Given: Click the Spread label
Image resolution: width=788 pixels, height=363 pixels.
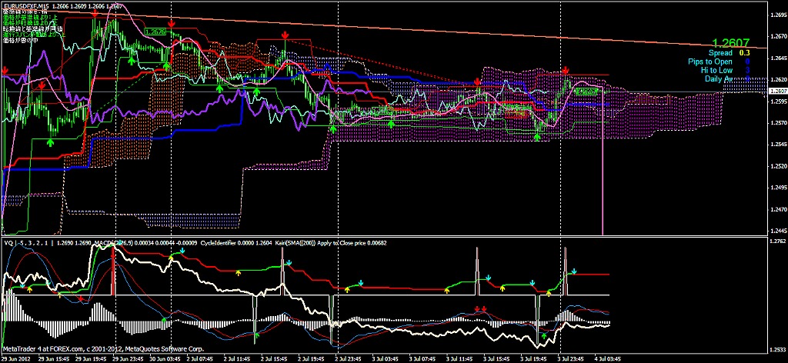Looking at the screenshot, I should (720, 53).
